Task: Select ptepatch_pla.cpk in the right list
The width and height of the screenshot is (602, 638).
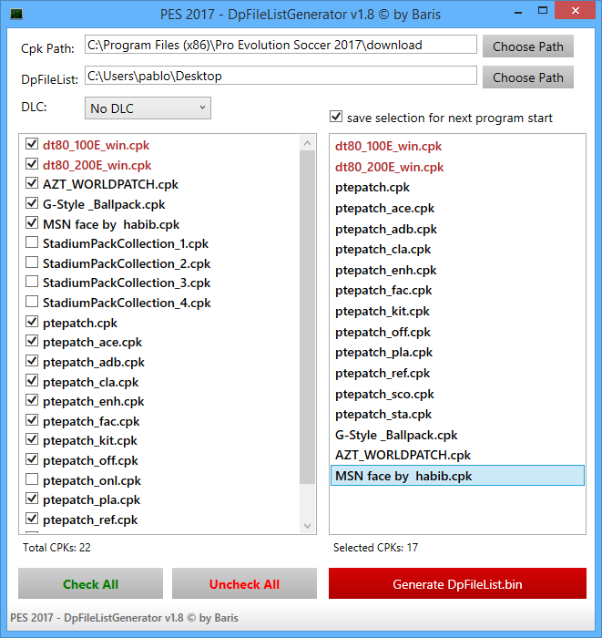Action: pos(458,352)
